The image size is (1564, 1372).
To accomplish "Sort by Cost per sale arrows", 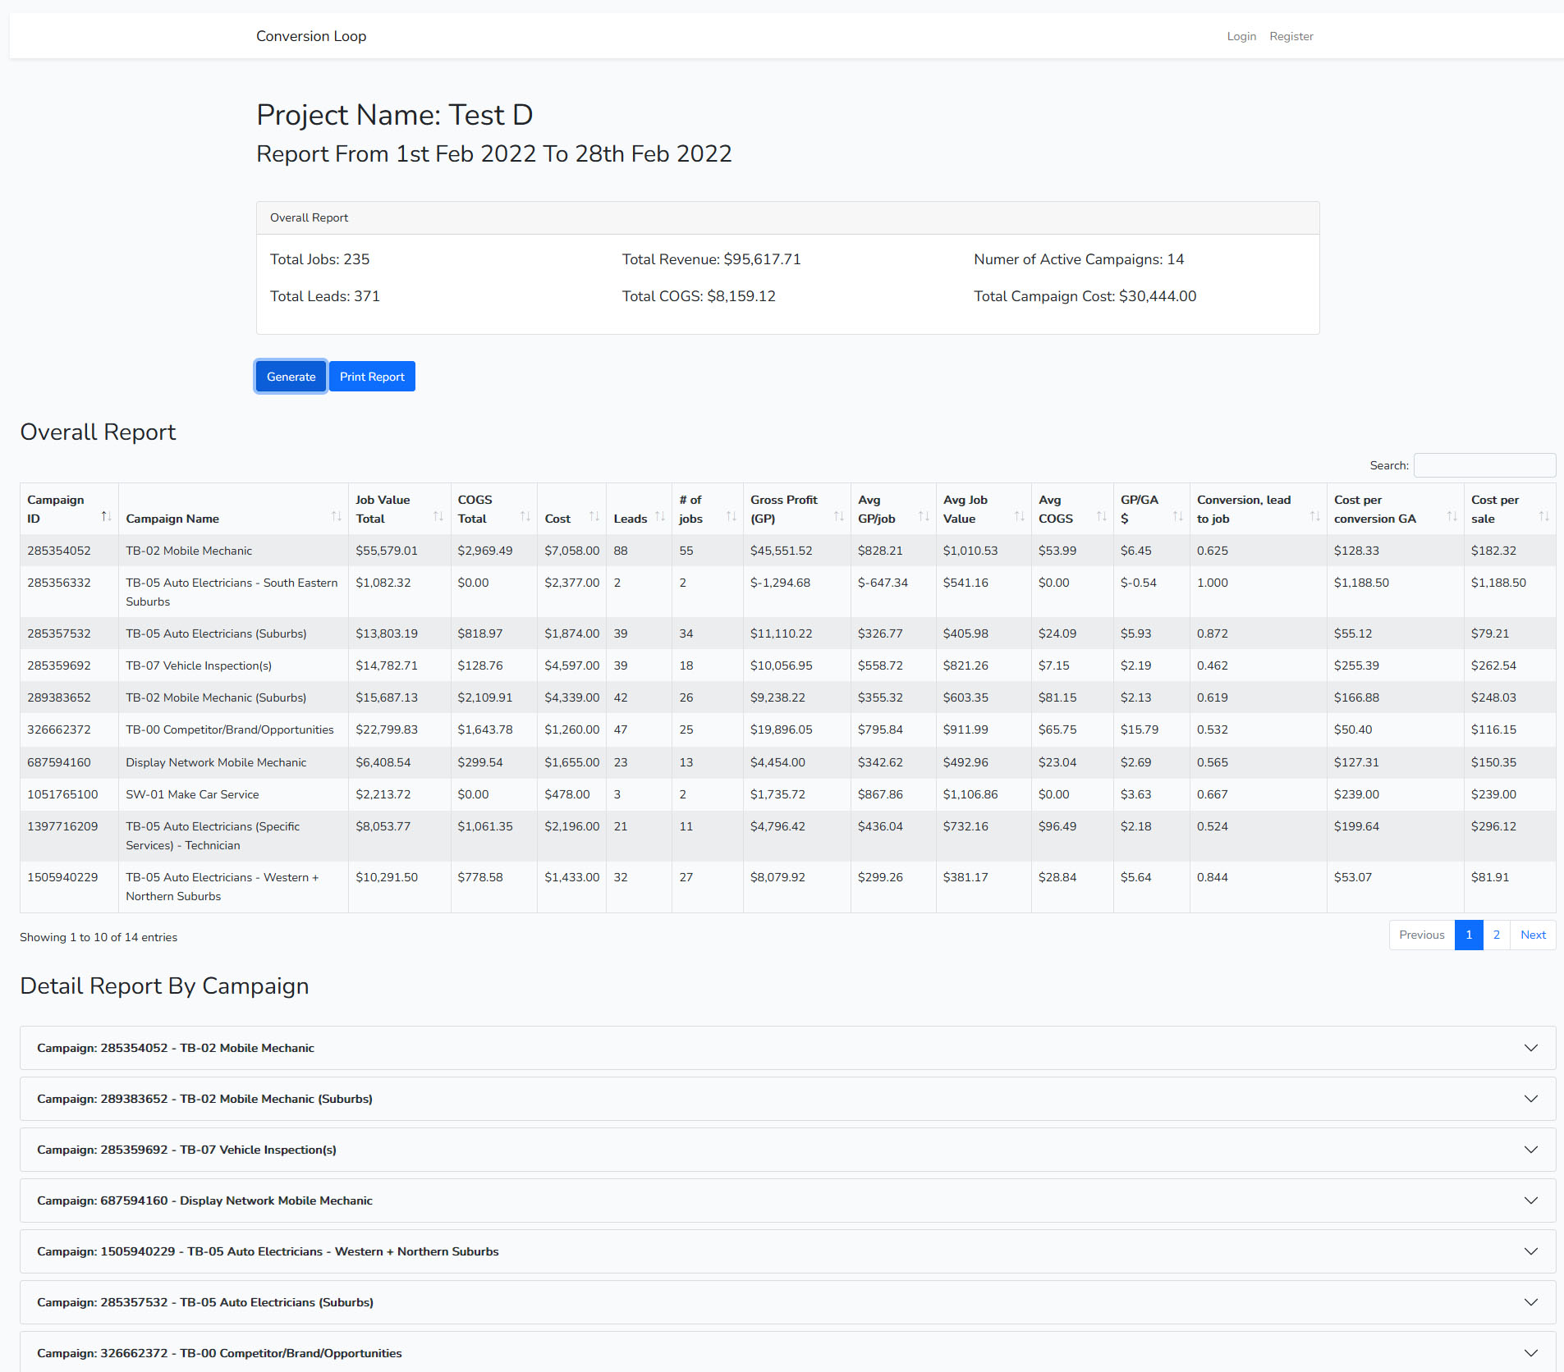I will point(1543,516).
